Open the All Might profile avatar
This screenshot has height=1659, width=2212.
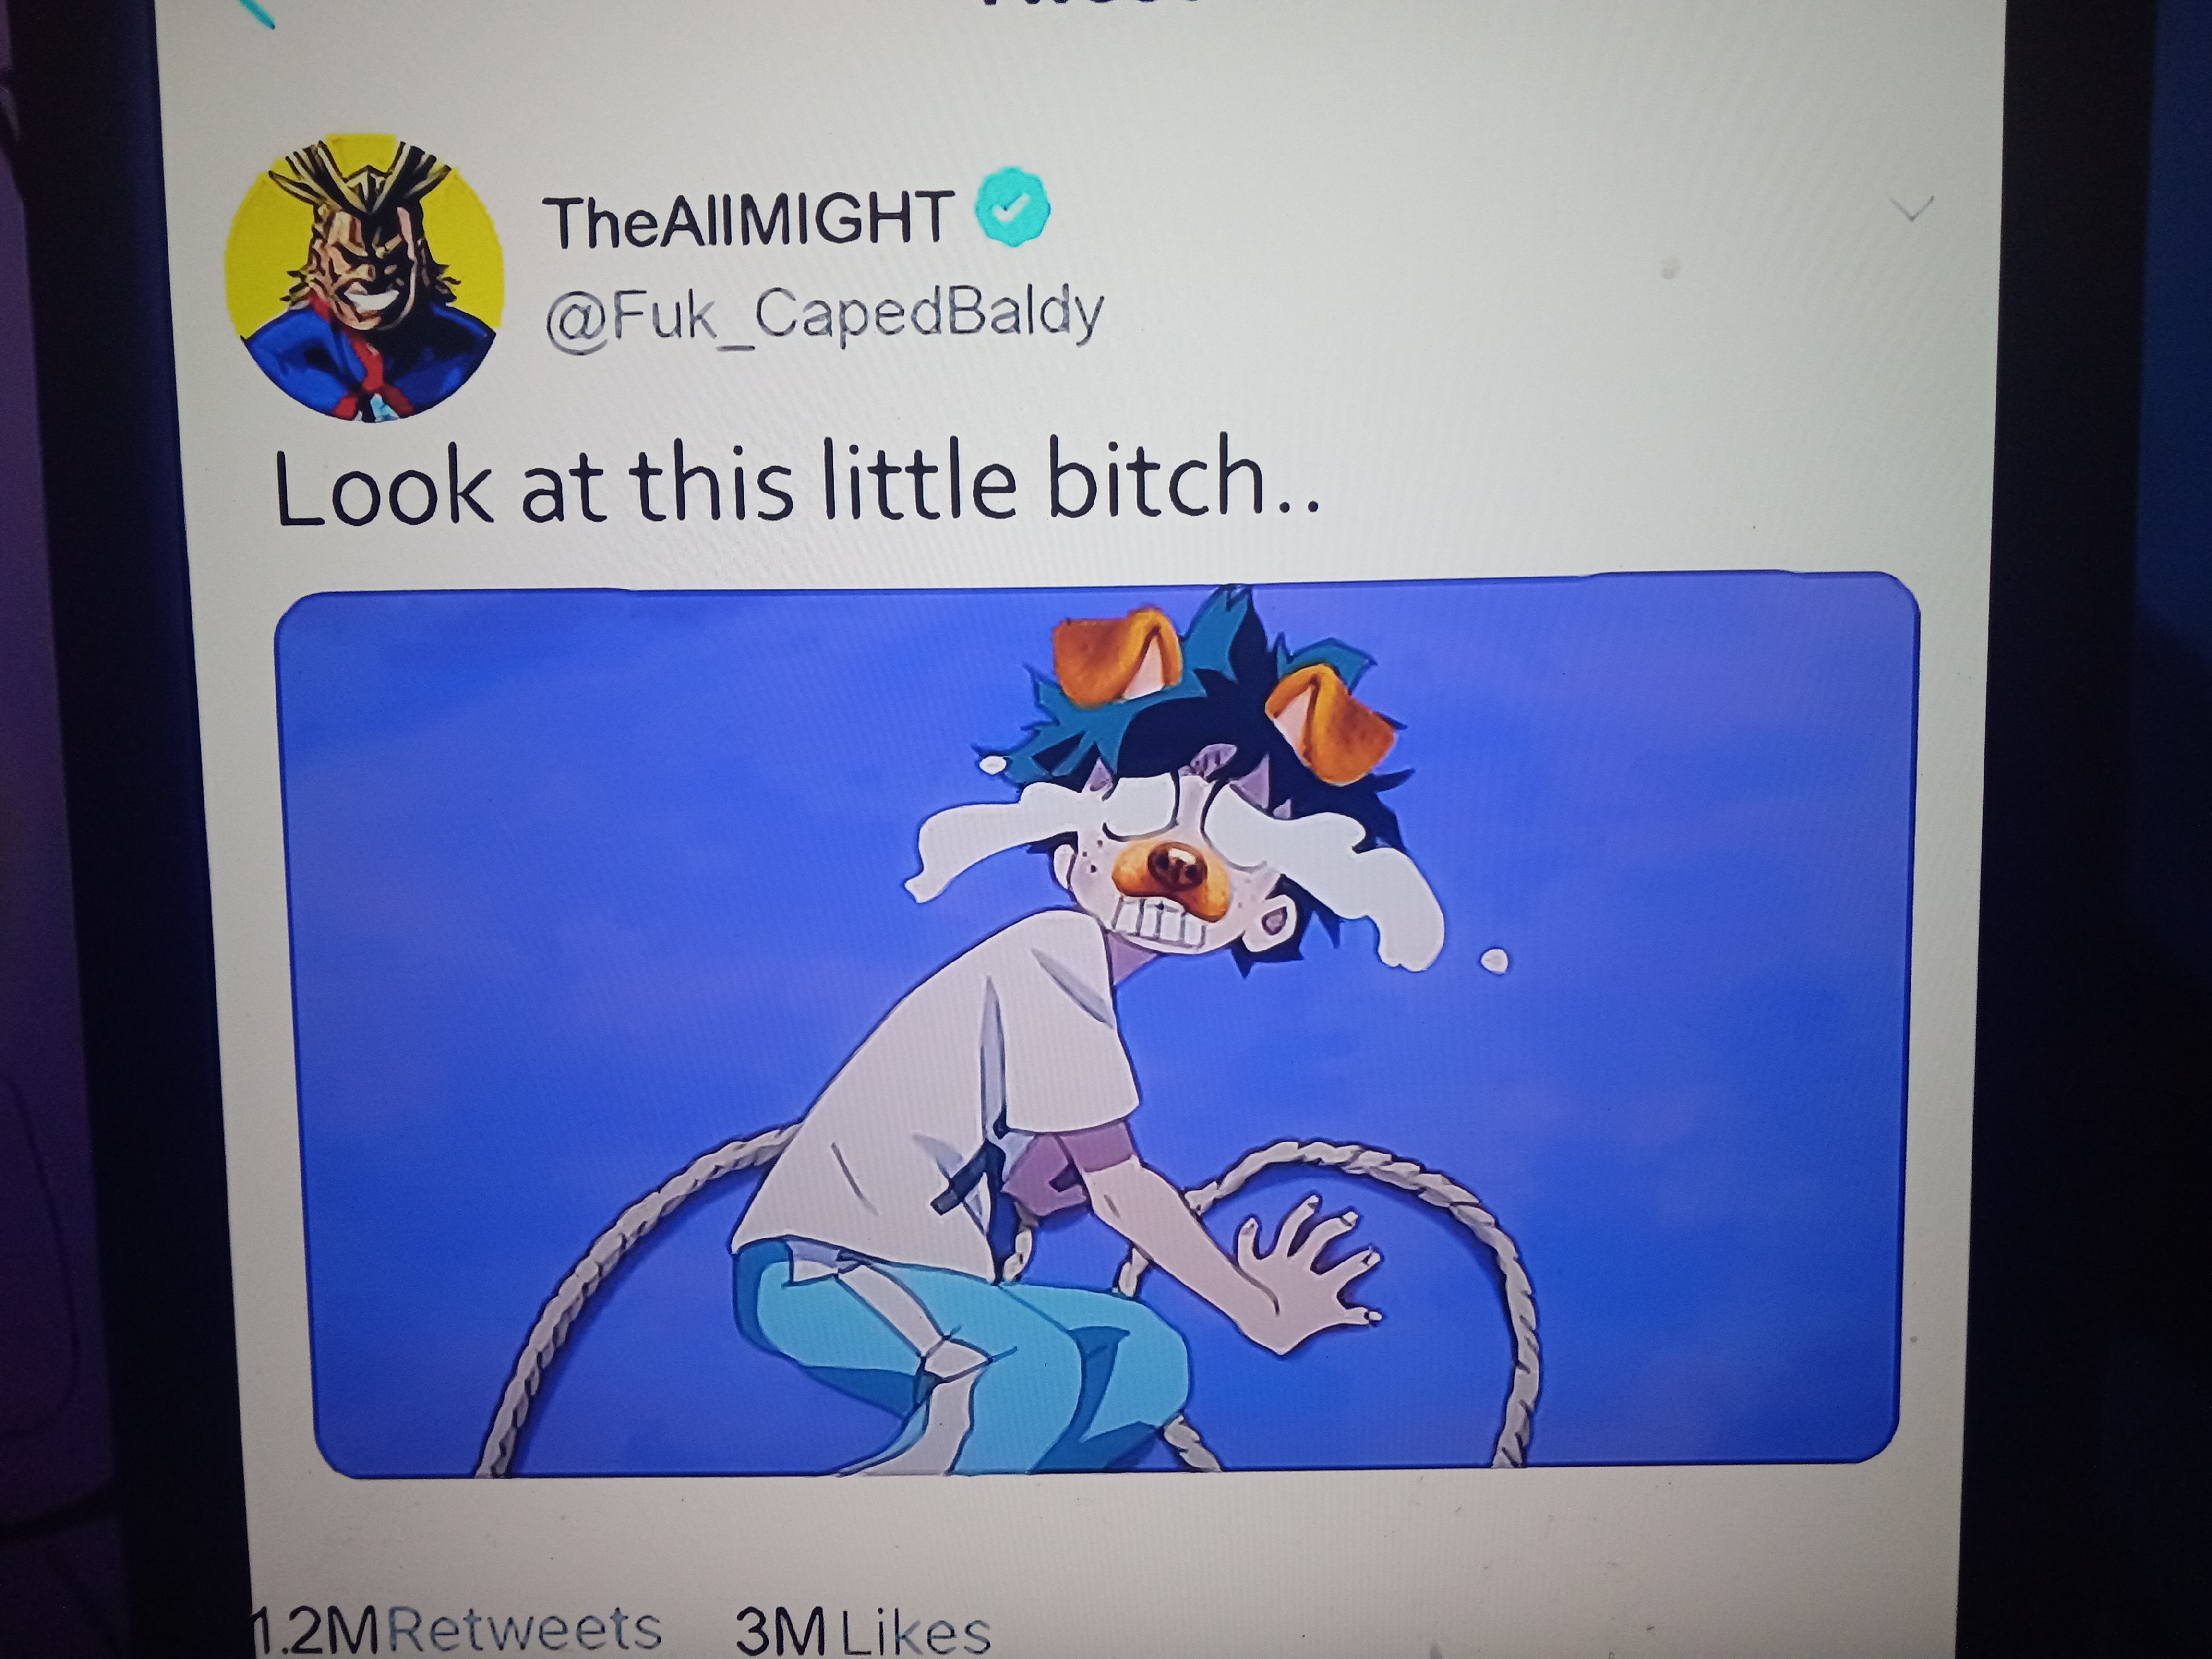[x=363, y=278]
